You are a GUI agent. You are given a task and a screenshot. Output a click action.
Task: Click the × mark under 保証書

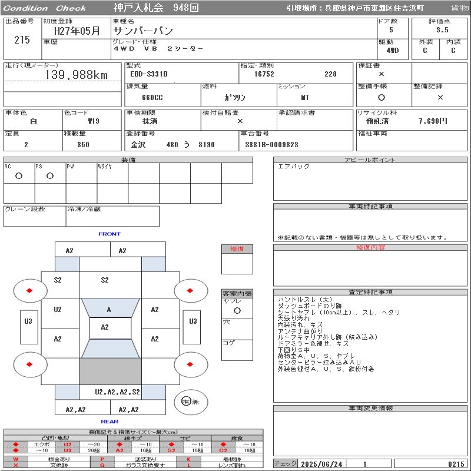[381, 74]
